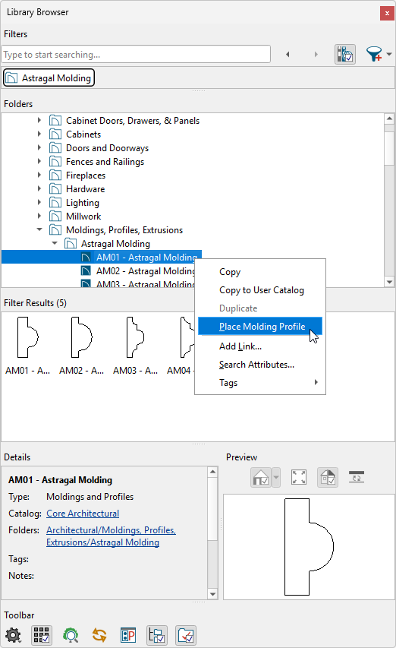This screenshot has height=648, width=396.
Task: Expand the Cabinet Doors, Drawers, & Panels folder
Action: point(39,120)
